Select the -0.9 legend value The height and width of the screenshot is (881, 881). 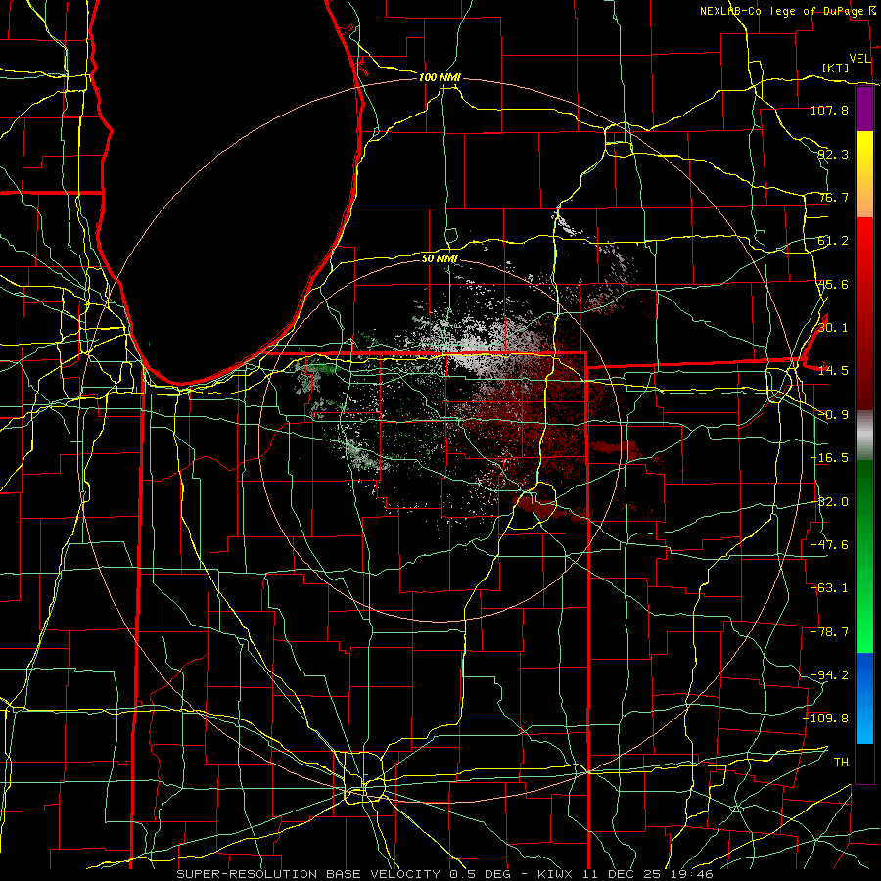833,415
